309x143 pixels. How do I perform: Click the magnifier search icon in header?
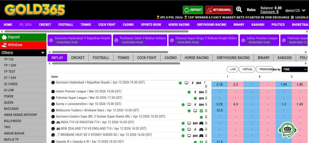[x=239, y=9]
